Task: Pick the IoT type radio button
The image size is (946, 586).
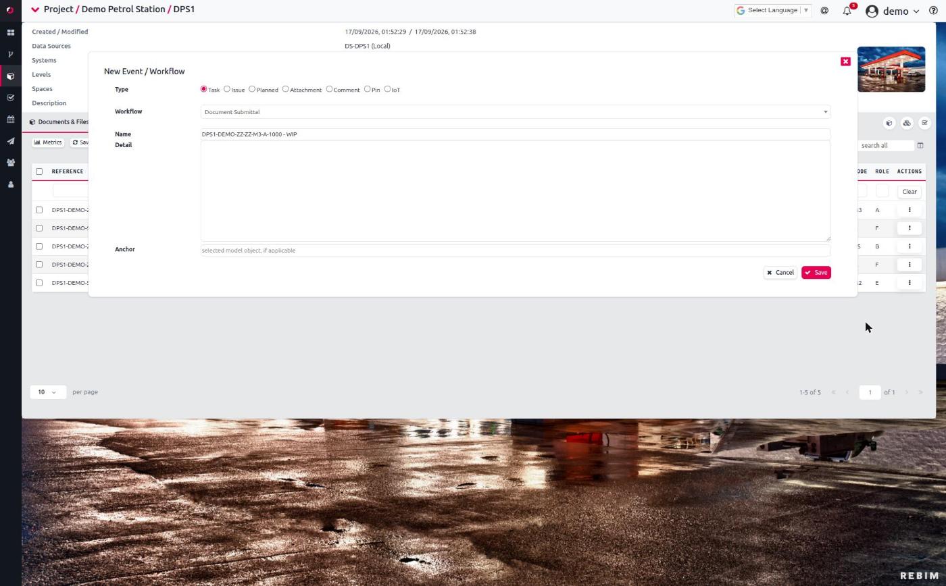Action: [x=387, y=89]
